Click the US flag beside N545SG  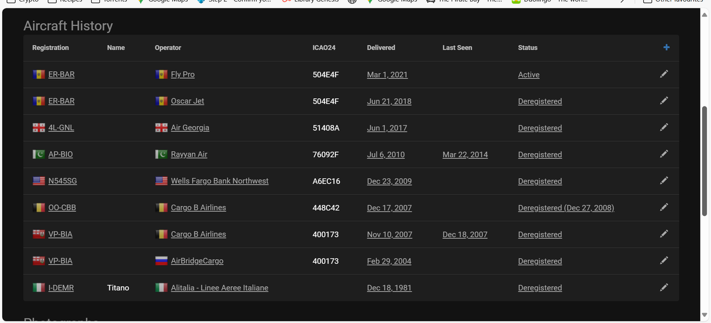(x=39, y=181)
